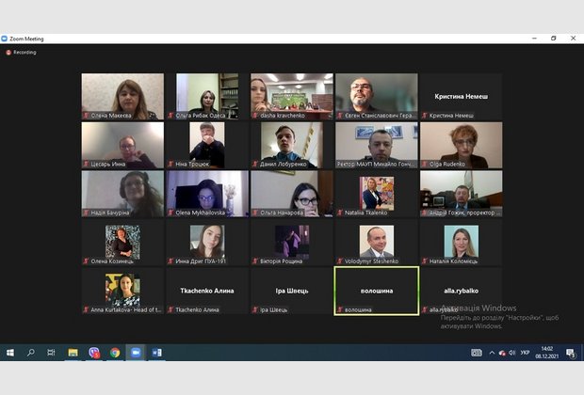
Task: Click the red Recording indicator icon
Action: coord(8,53)
